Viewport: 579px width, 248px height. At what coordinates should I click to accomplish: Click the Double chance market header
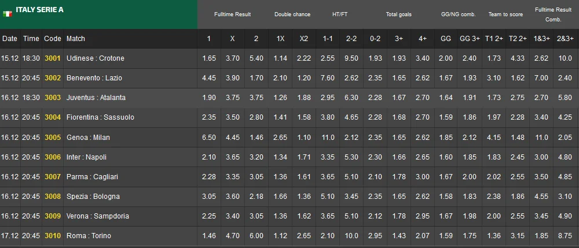coord(292,14)
